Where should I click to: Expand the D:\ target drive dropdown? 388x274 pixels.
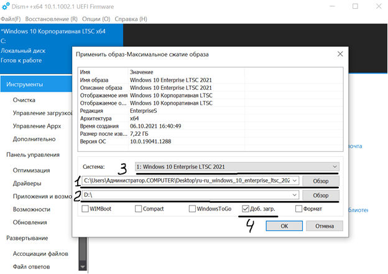click(295, 196)
